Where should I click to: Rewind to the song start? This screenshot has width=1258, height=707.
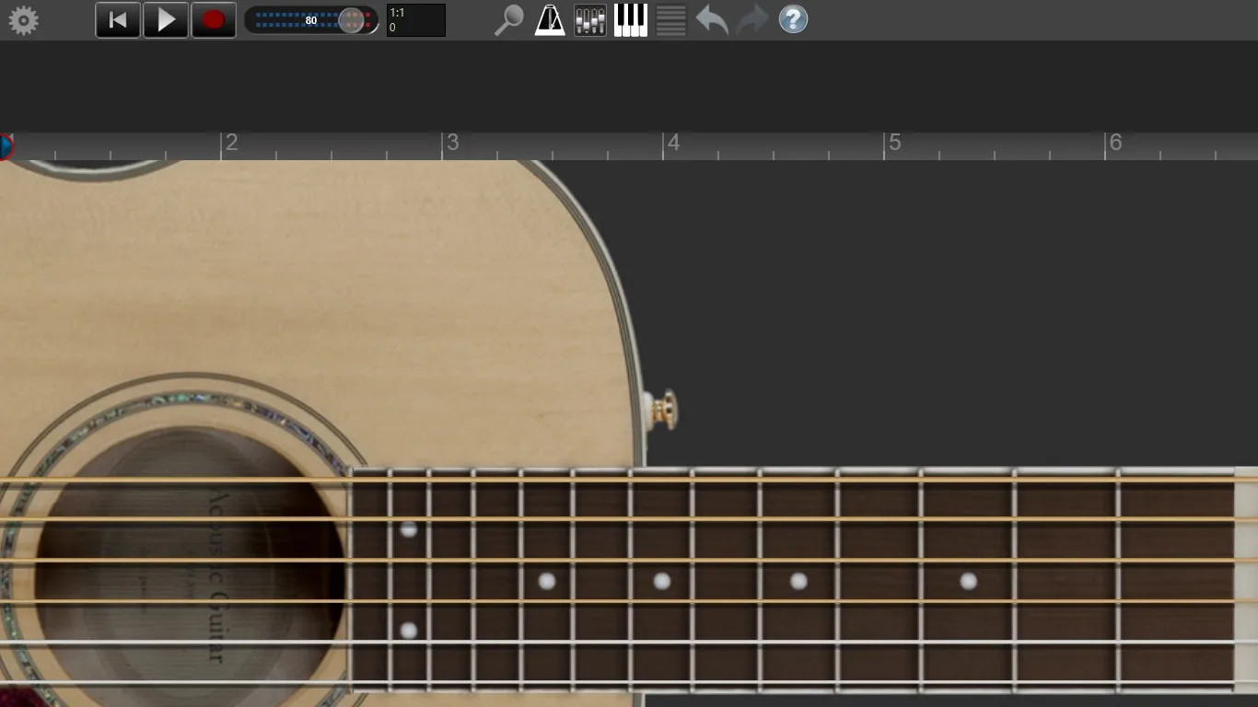tap(118, 20)
